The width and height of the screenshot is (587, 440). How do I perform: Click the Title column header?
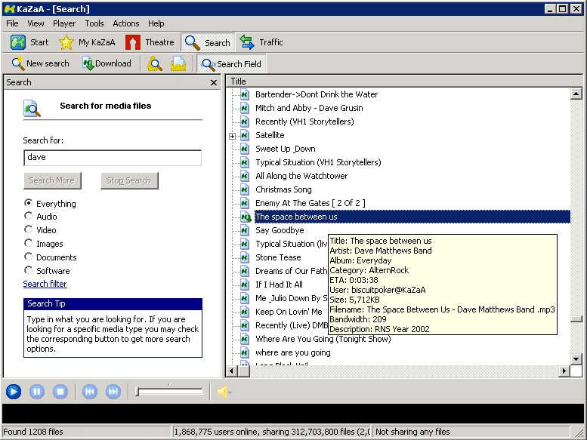[404, 81]
